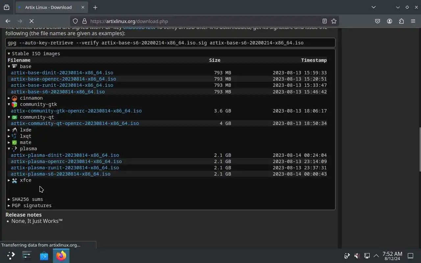This screenshot has height=263, width=421.
Task: Click the back navigation arrow
Action: coord(8,21)
